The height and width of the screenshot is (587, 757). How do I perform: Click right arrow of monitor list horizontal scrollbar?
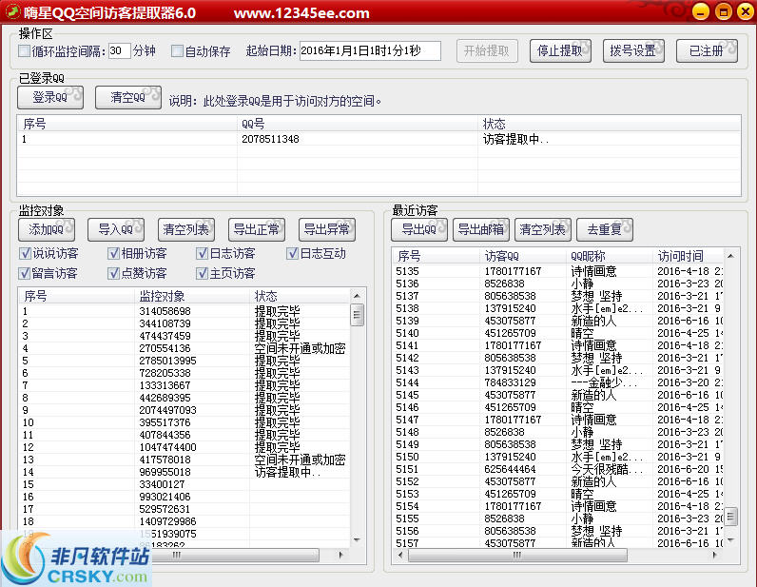(x=340, y=555)
